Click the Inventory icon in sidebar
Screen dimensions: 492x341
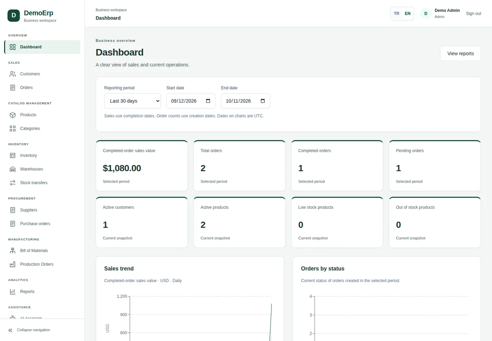click(13, 156)
